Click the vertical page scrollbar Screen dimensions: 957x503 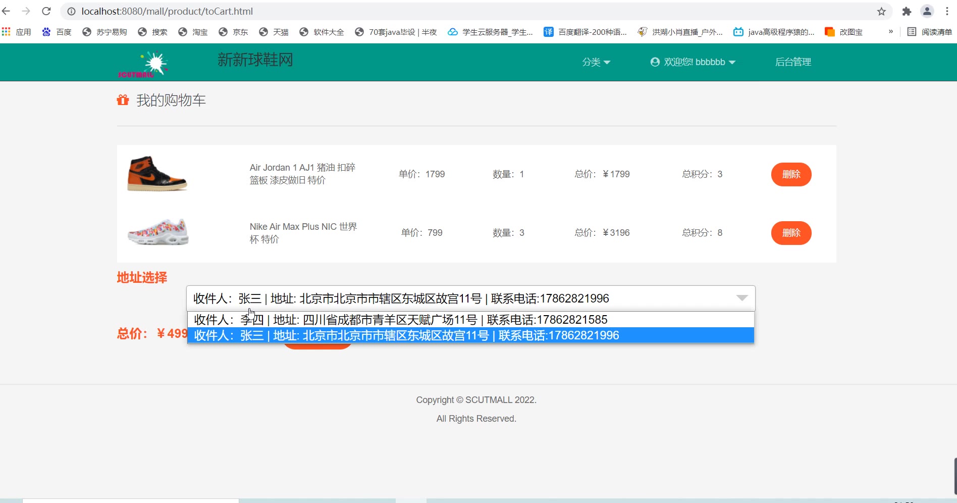pyautogui.click(x=955, y=476)
